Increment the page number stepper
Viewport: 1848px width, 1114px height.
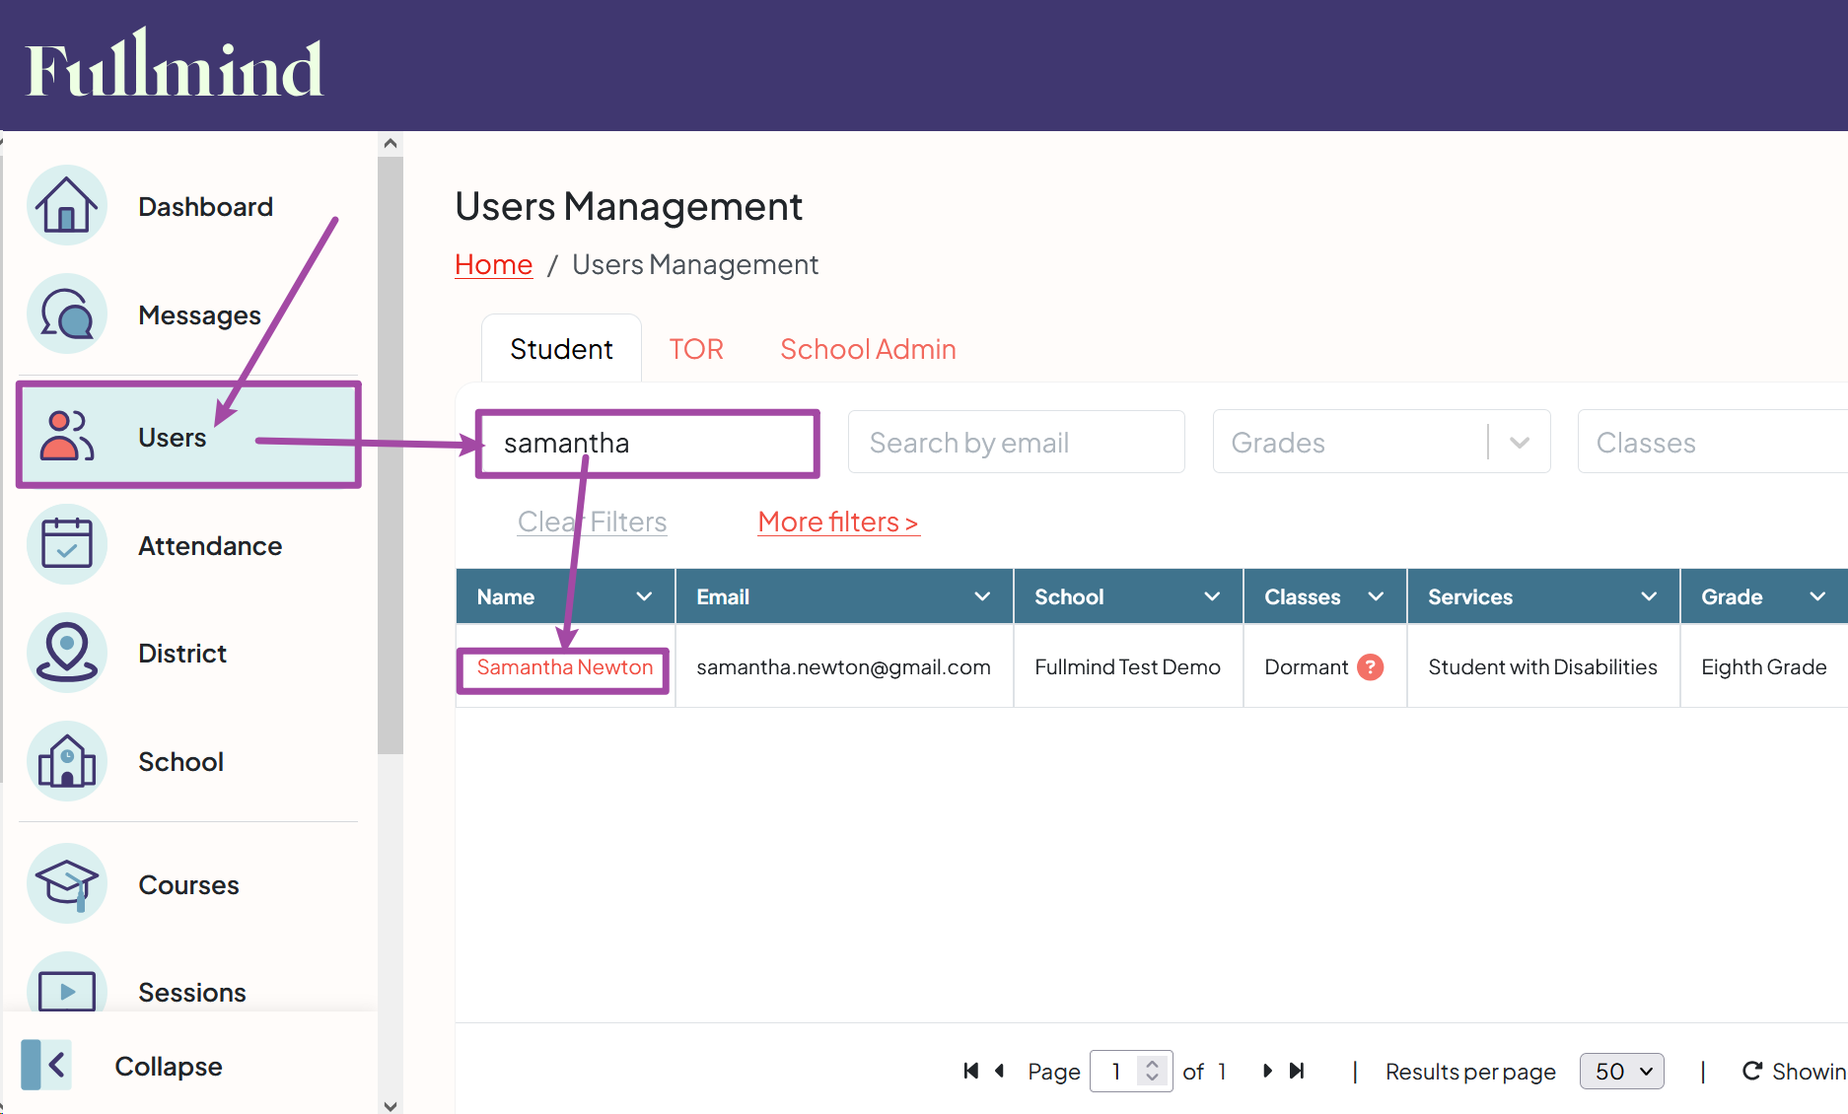(x=1152, y=1064)
